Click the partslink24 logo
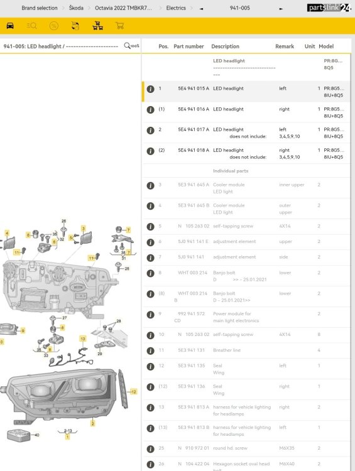Screen dimensions: 355x471 pyautogui.click(x=329, y=8)
